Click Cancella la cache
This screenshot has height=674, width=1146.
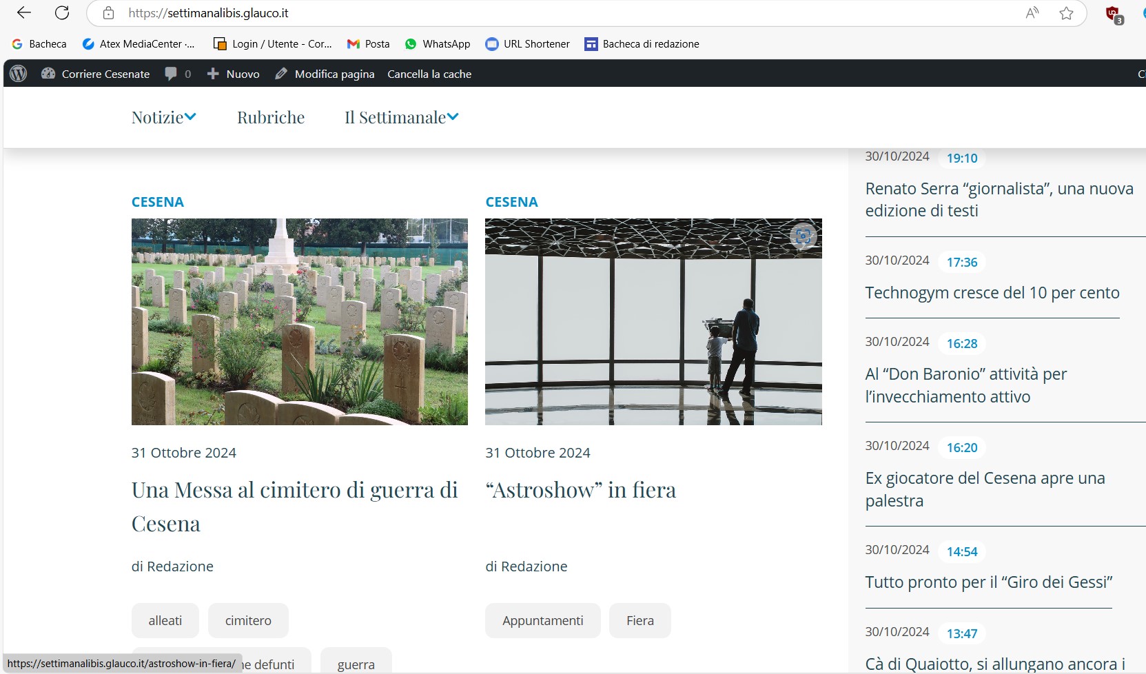(x=429, y=74)
